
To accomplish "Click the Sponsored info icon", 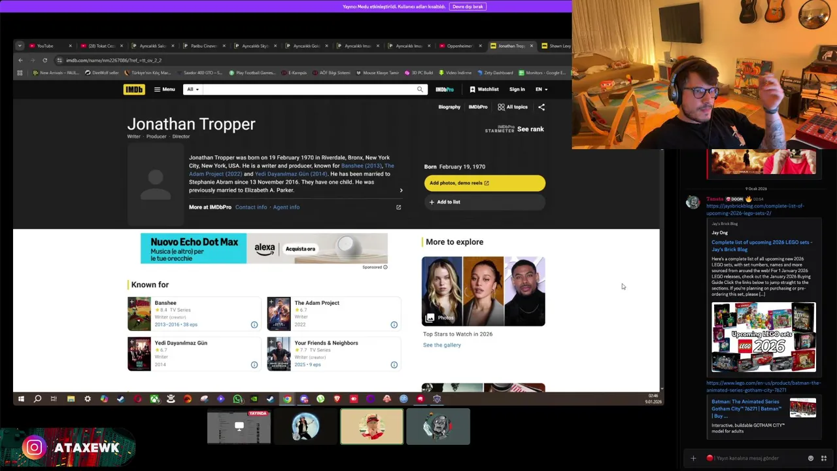I will (385, 267).
